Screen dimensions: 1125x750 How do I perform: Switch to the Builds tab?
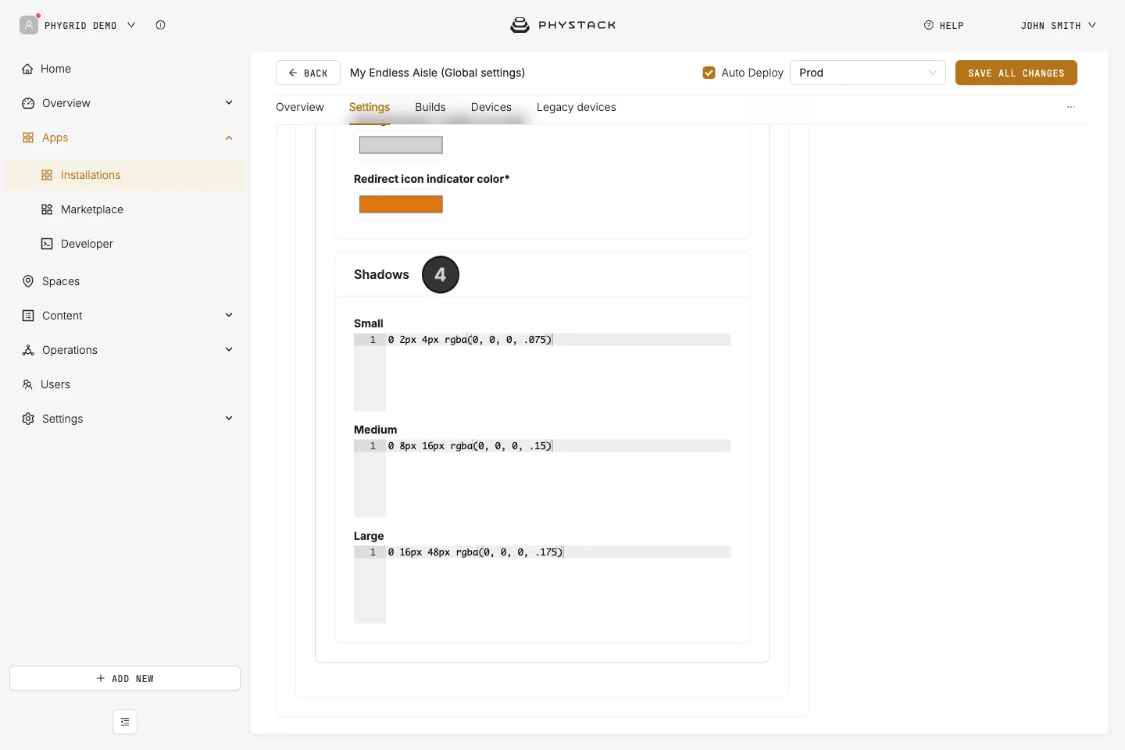tap(430, 107)
